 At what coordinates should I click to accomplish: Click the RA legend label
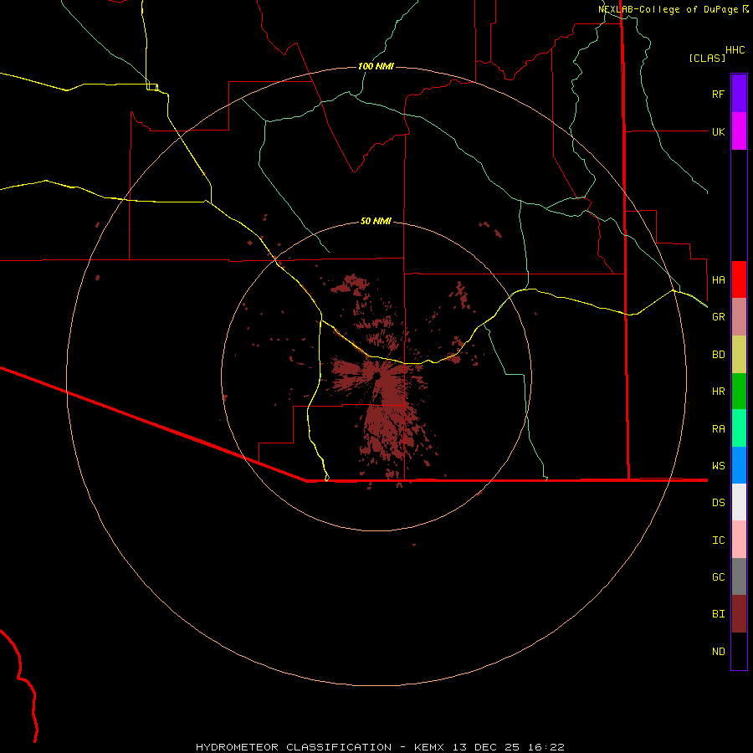point(718,429)
